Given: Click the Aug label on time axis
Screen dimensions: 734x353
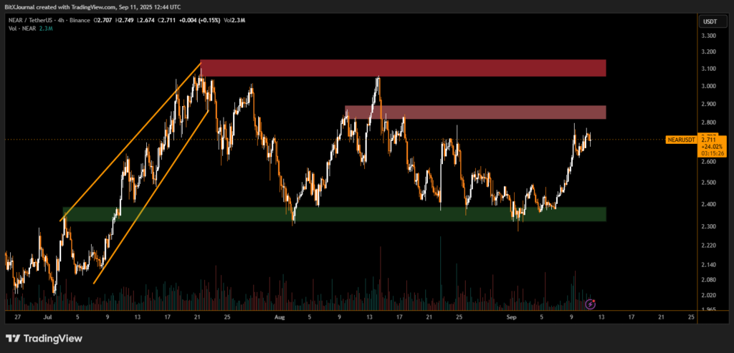Looking at the screenshot, I should [x=280, y=316].
